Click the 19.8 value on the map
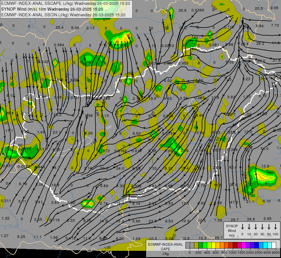This screenshot has width=281, height=258. coord(152,98)
